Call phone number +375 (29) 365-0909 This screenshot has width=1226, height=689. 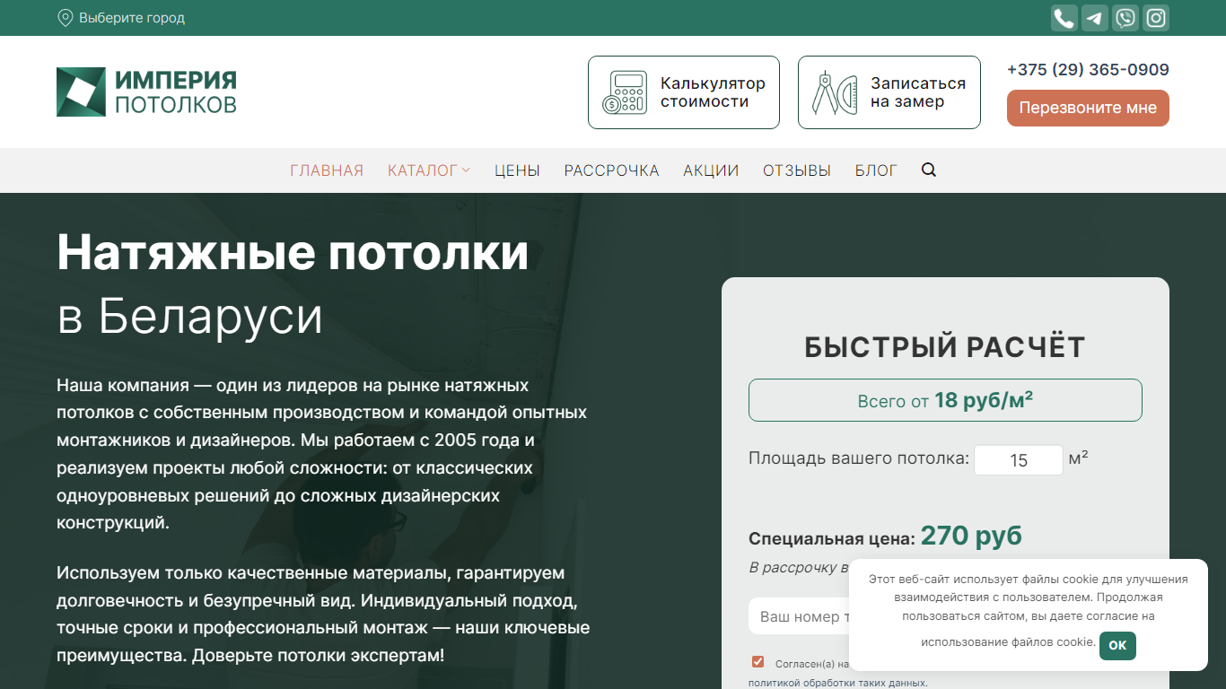click(1088, 70)
